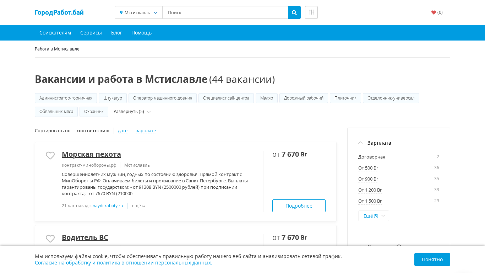The height and width of the screenshot is (273, 485).
Task: Show more salary options Ещё (5)
Action: pos(374,216)
